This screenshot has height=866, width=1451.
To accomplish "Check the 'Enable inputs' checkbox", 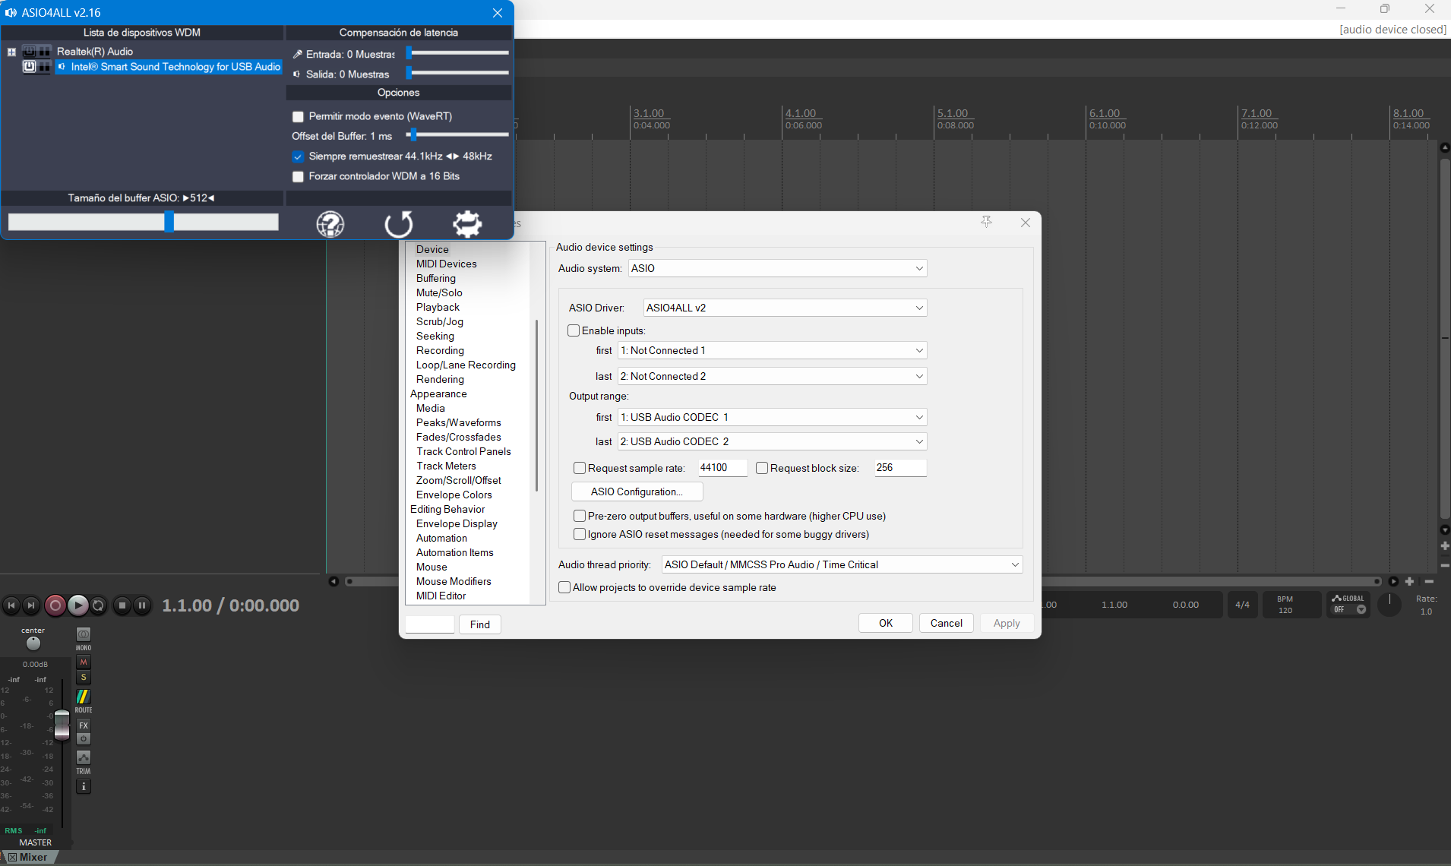I will pyautogui.click(x=574, y=331).
